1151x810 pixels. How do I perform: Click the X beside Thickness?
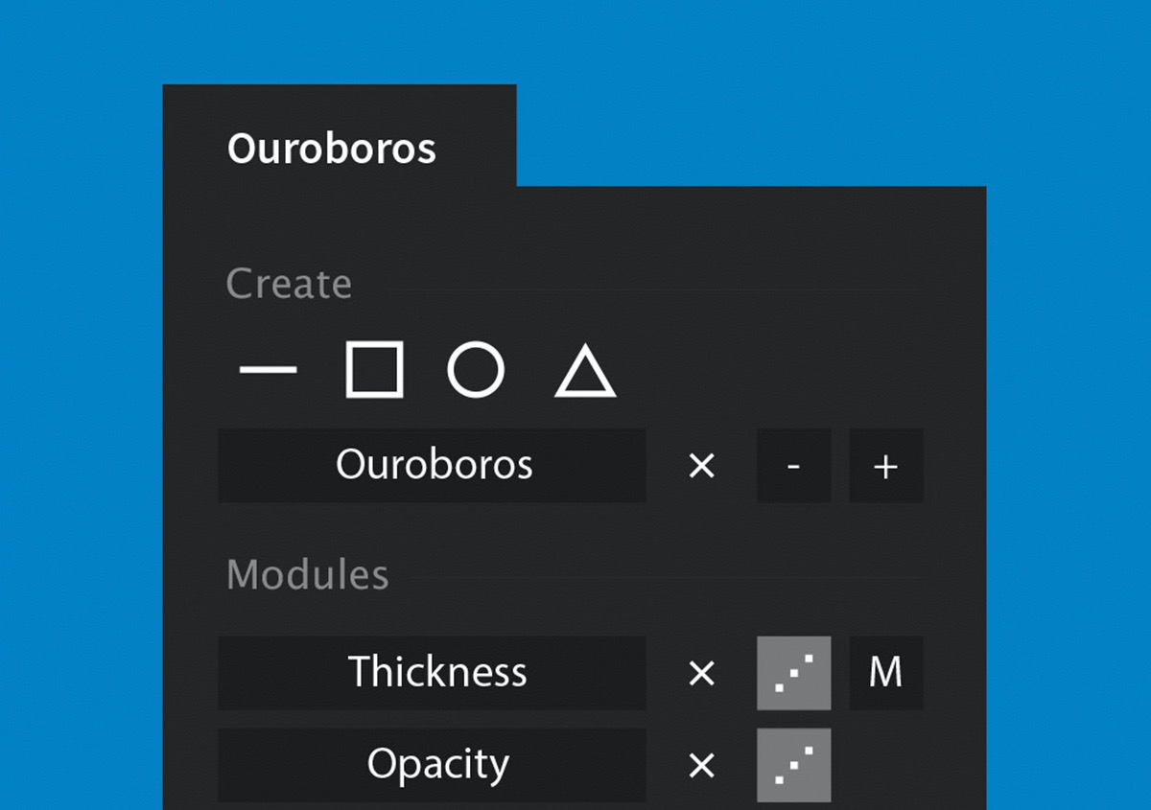click(x=702, y=673)
